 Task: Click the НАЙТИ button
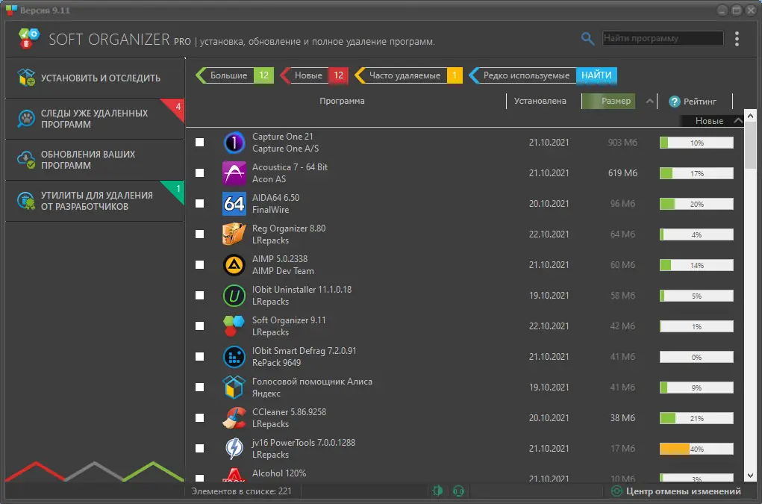tap(597, 75)
